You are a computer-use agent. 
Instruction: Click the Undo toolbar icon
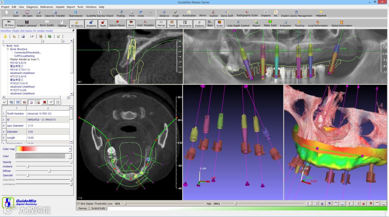(x=141, y=14)
